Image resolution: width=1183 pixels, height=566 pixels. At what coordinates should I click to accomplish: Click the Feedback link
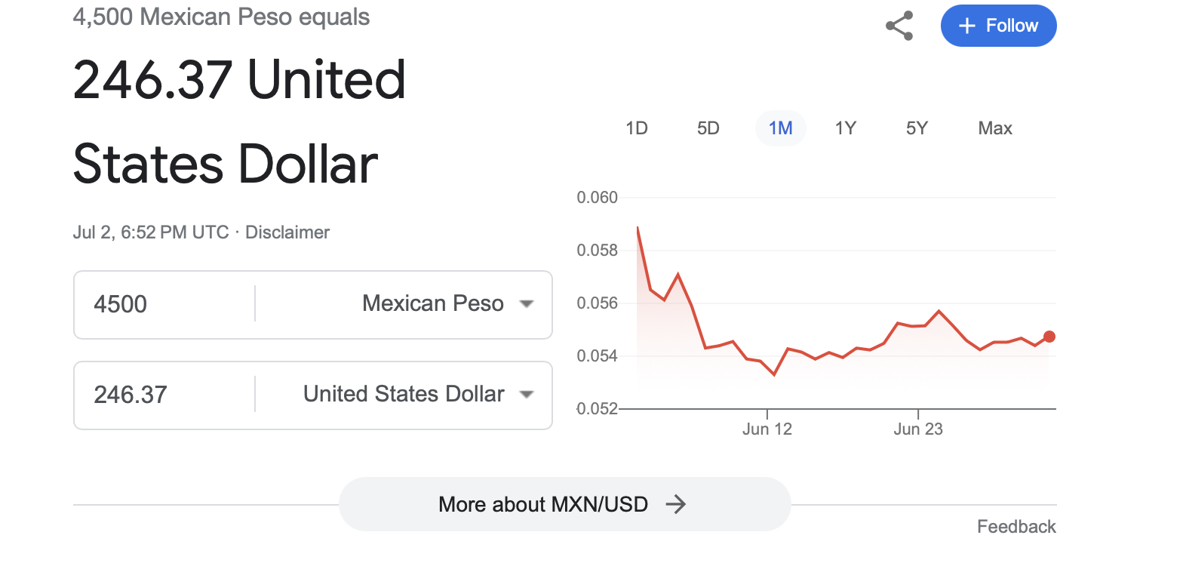[1016, 526]
